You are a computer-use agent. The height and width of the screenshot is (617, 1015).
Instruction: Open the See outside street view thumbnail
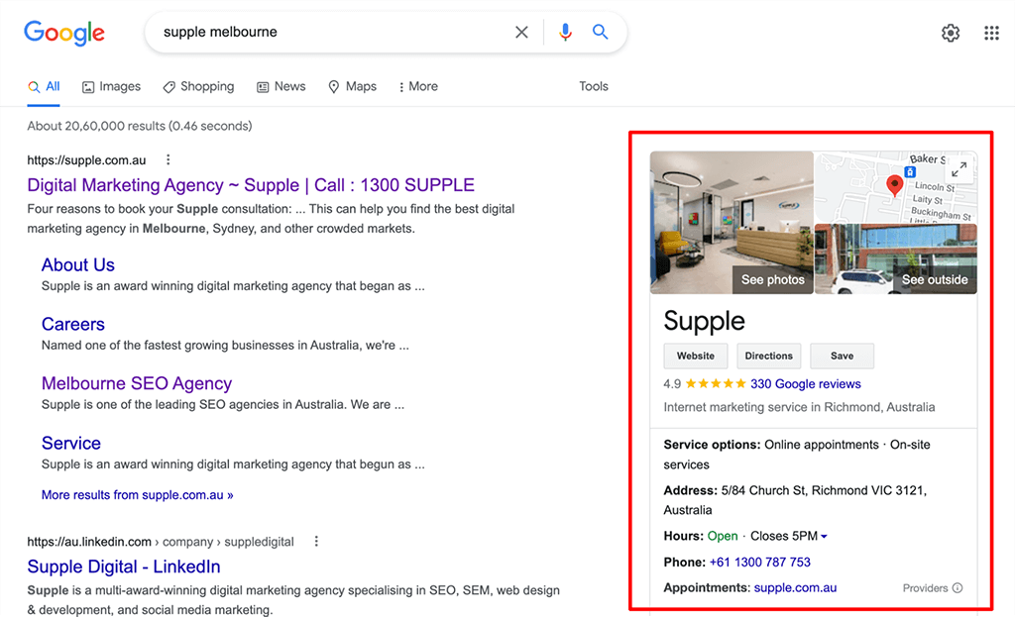(x=896, y=258)
